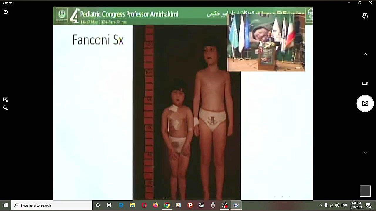Open the Windows Start menu
This screenshot has height=211, width=376.
[x=6, y=205]
